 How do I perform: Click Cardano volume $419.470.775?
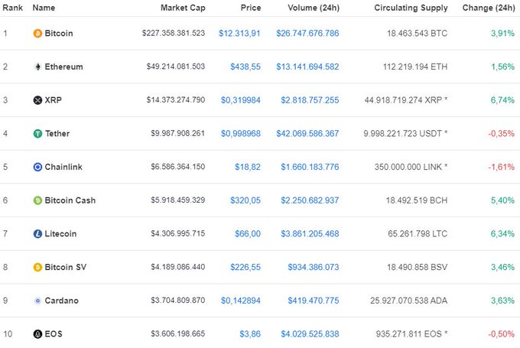coord(314,301)
